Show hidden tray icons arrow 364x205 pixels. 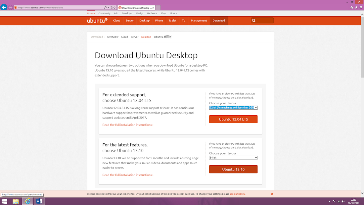coord(329,201)
